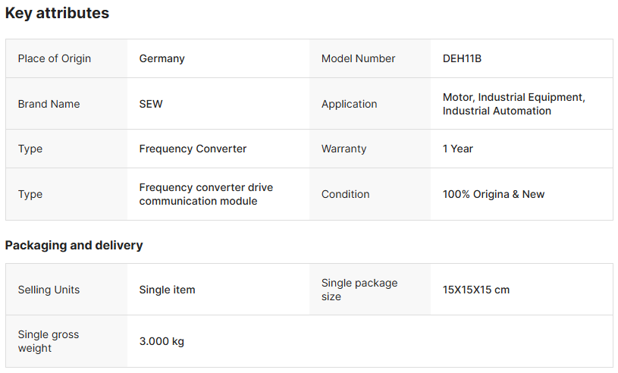
Task: Click the Warranty label
Action: (x=344, y=149)
